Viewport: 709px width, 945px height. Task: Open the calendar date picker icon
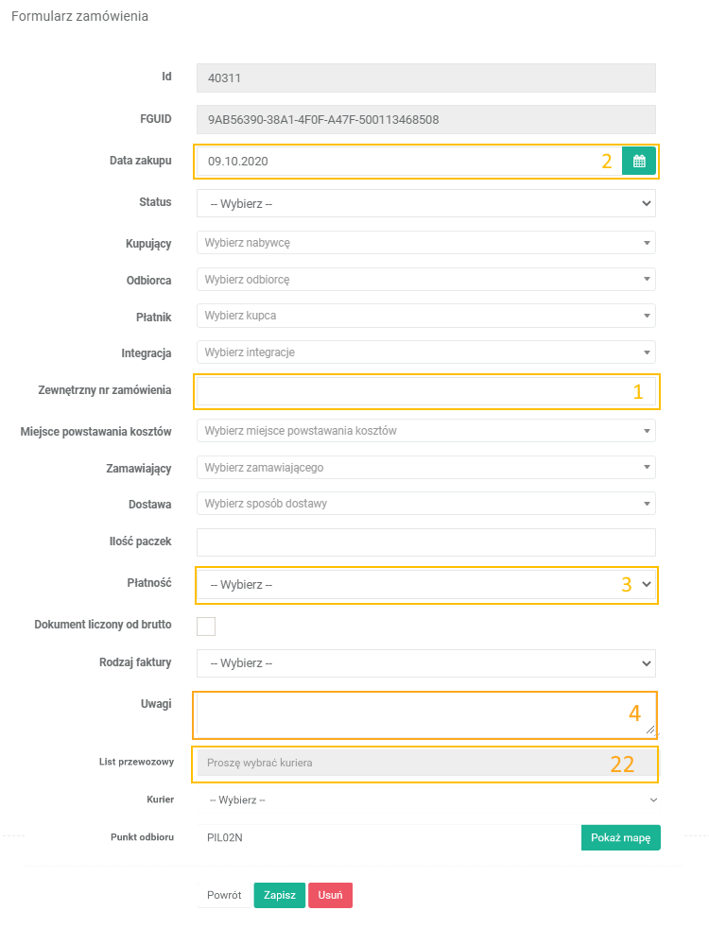[639, 161]
